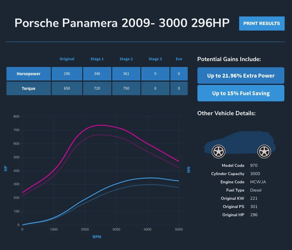Image resolution: width=292 pixels, height=250 pixels.
Task: Select the Stage 2 column header
Action: click(x=126, y=59)
